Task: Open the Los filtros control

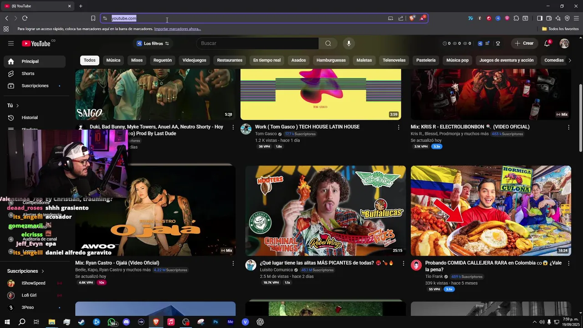Action: [x=153, y=43]
